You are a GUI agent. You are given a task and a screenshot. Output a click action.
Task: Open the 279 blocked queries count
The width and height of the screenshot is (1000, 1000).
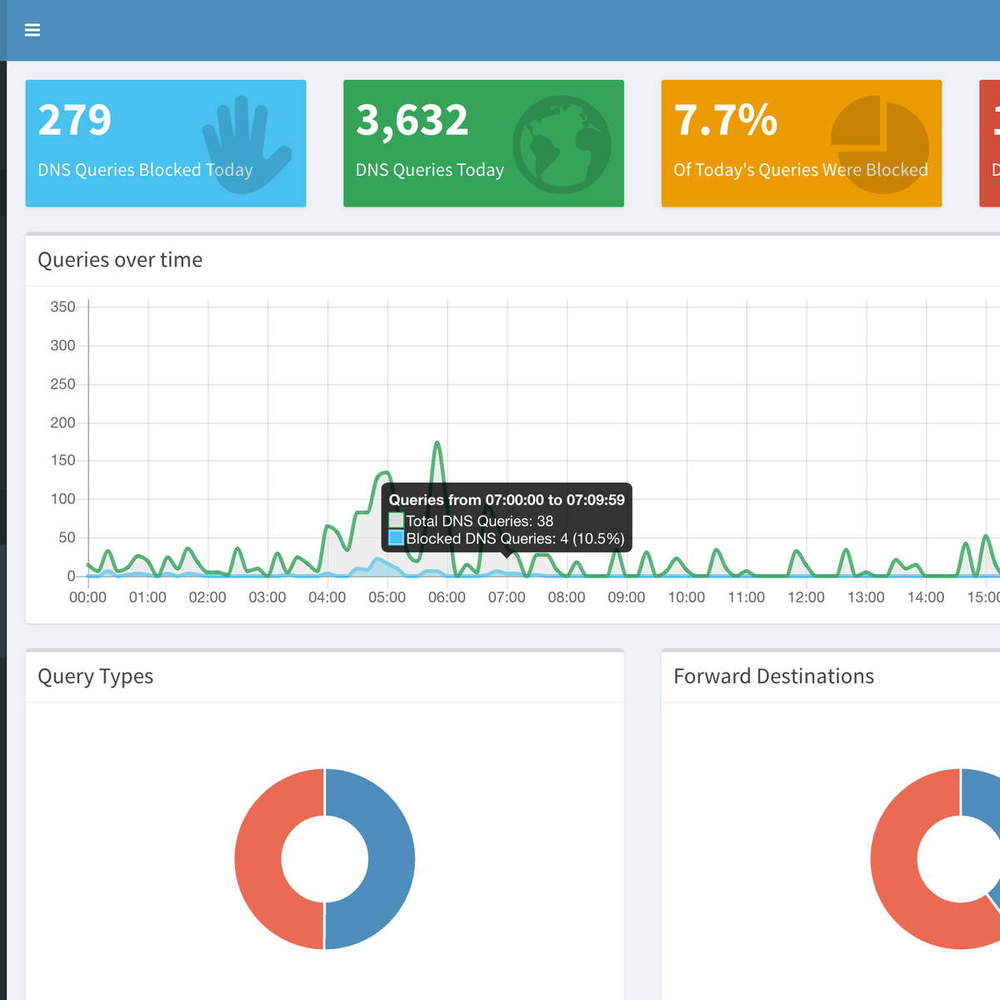75,120
